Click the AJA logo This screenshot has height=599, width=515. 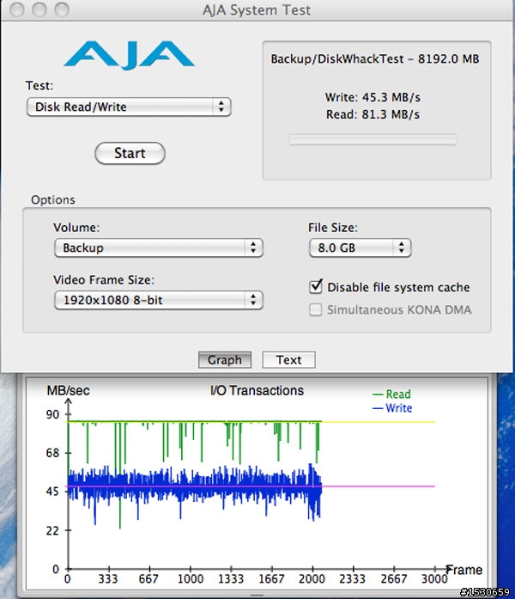click(130, 56)
